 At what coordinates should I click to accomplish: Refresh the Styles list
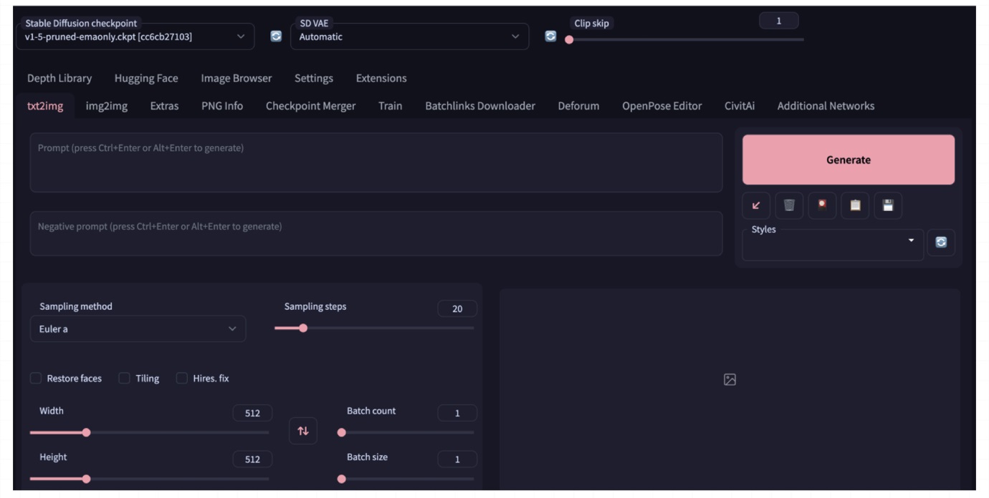click(x=941, y=243)
